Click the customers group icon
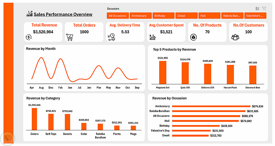 [x=235, y=37]
